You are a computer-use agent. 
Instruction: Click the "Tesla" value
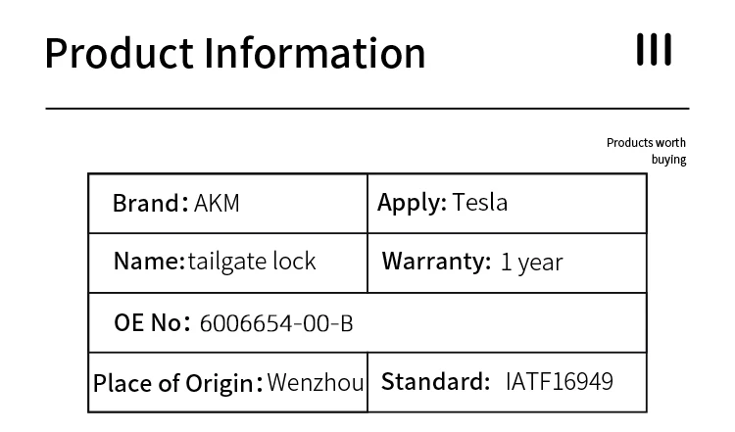click(480, 204)
